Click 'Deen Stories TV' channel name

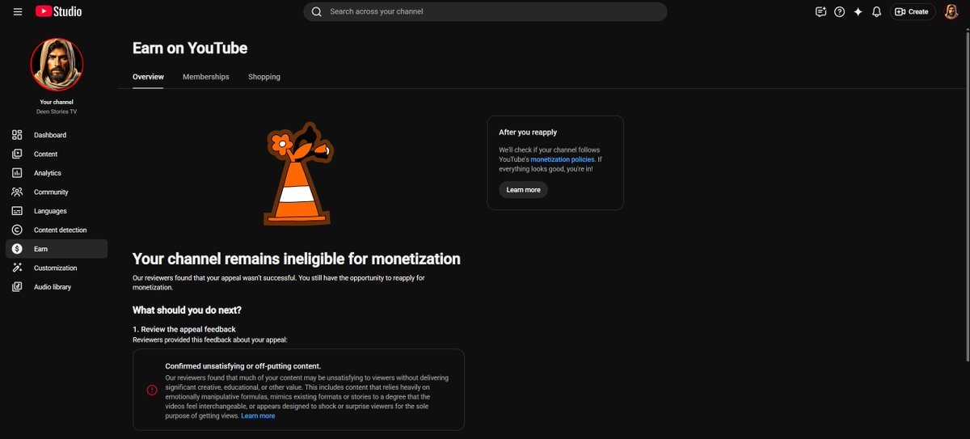coord(57,112)
